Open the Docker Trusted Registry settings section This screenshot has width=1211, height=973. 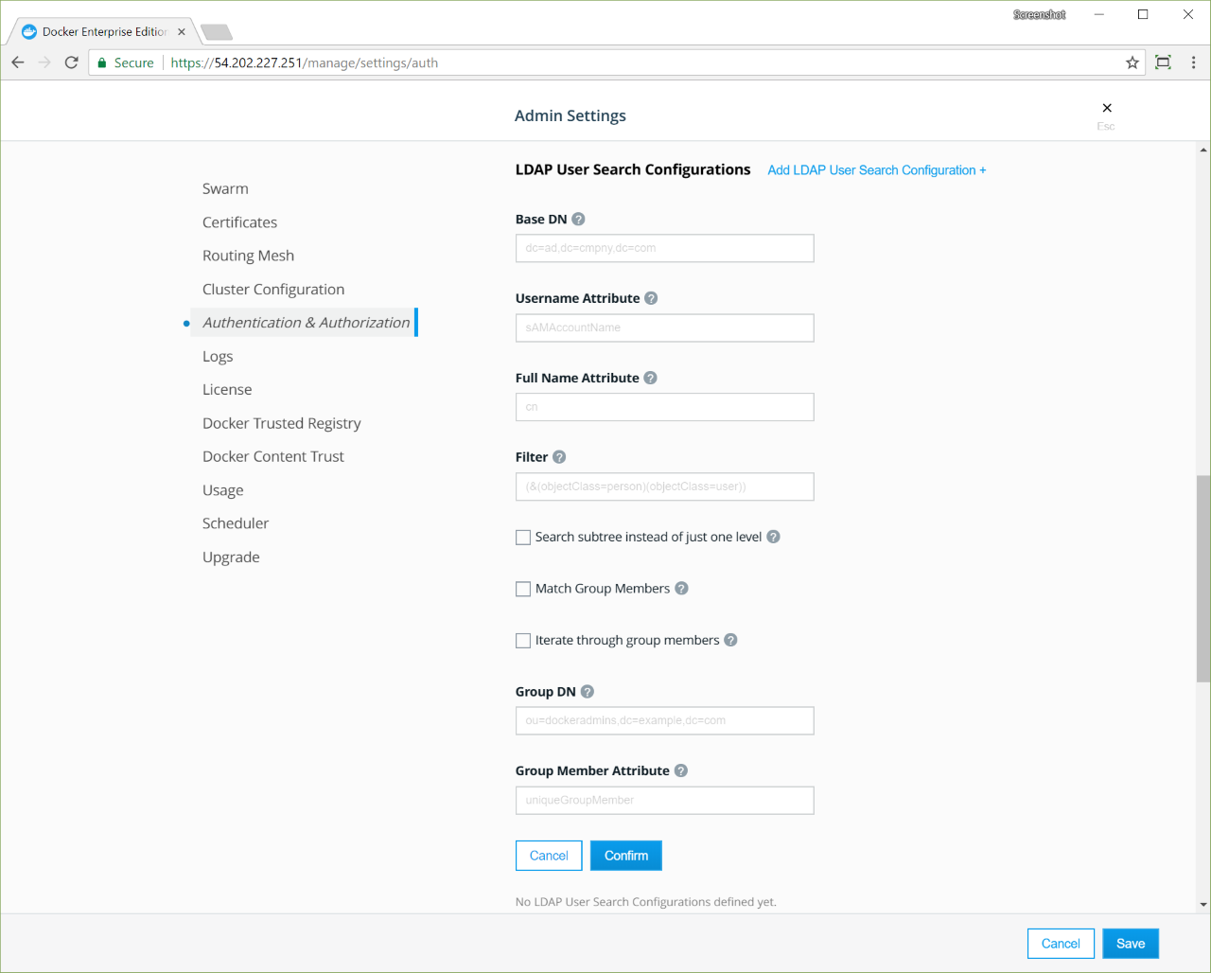pyautogui.click(x=281, y=423)
